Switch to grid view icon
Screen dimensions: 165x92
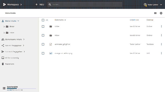pos(155,13)
